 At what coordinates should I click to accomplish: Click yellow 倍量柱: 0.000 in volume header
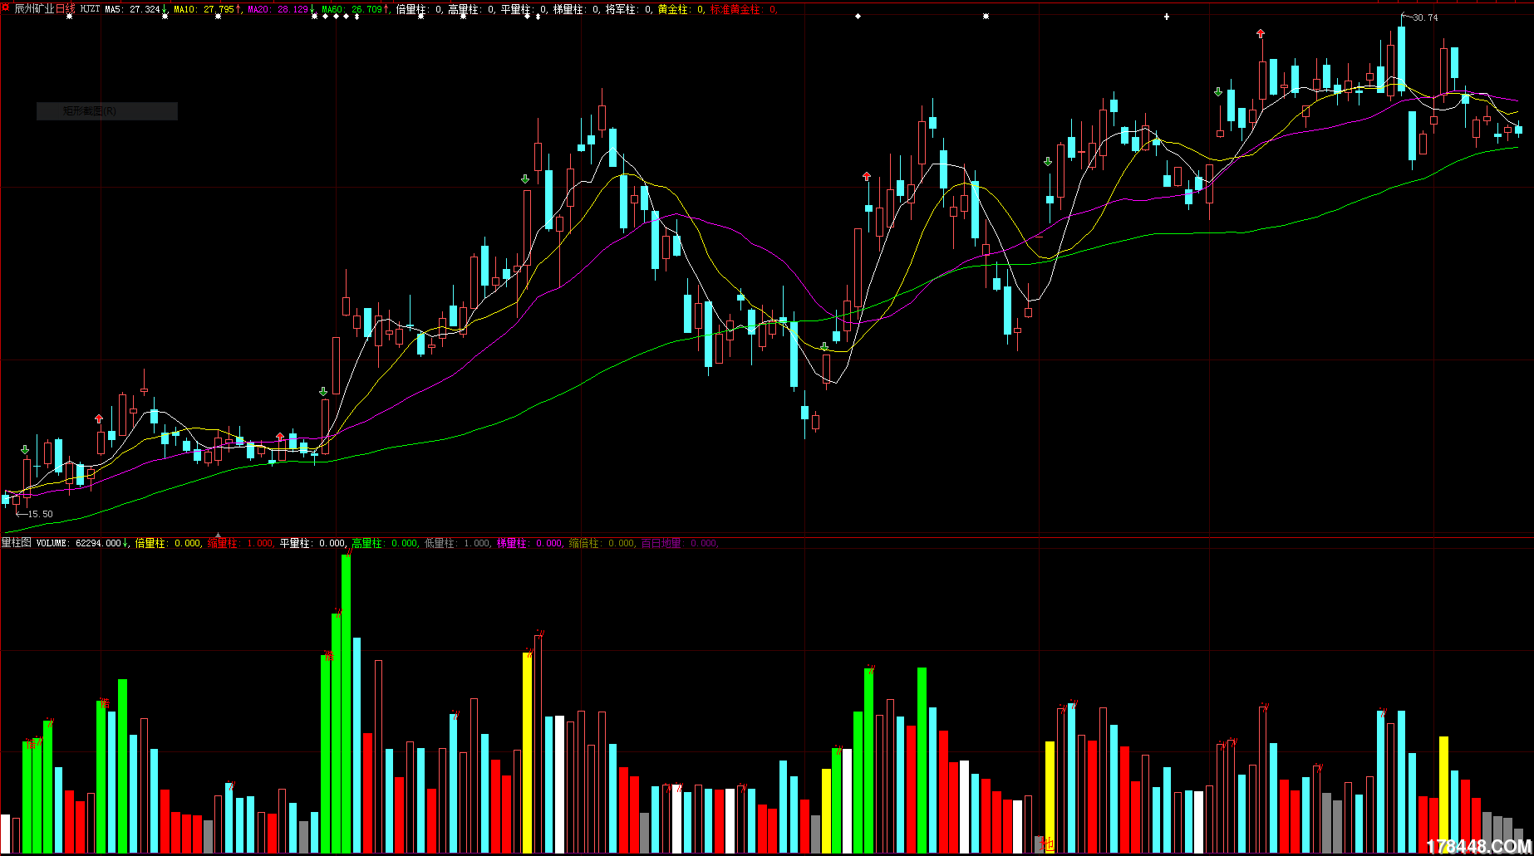pyautogui.click(x=168, y=543)
